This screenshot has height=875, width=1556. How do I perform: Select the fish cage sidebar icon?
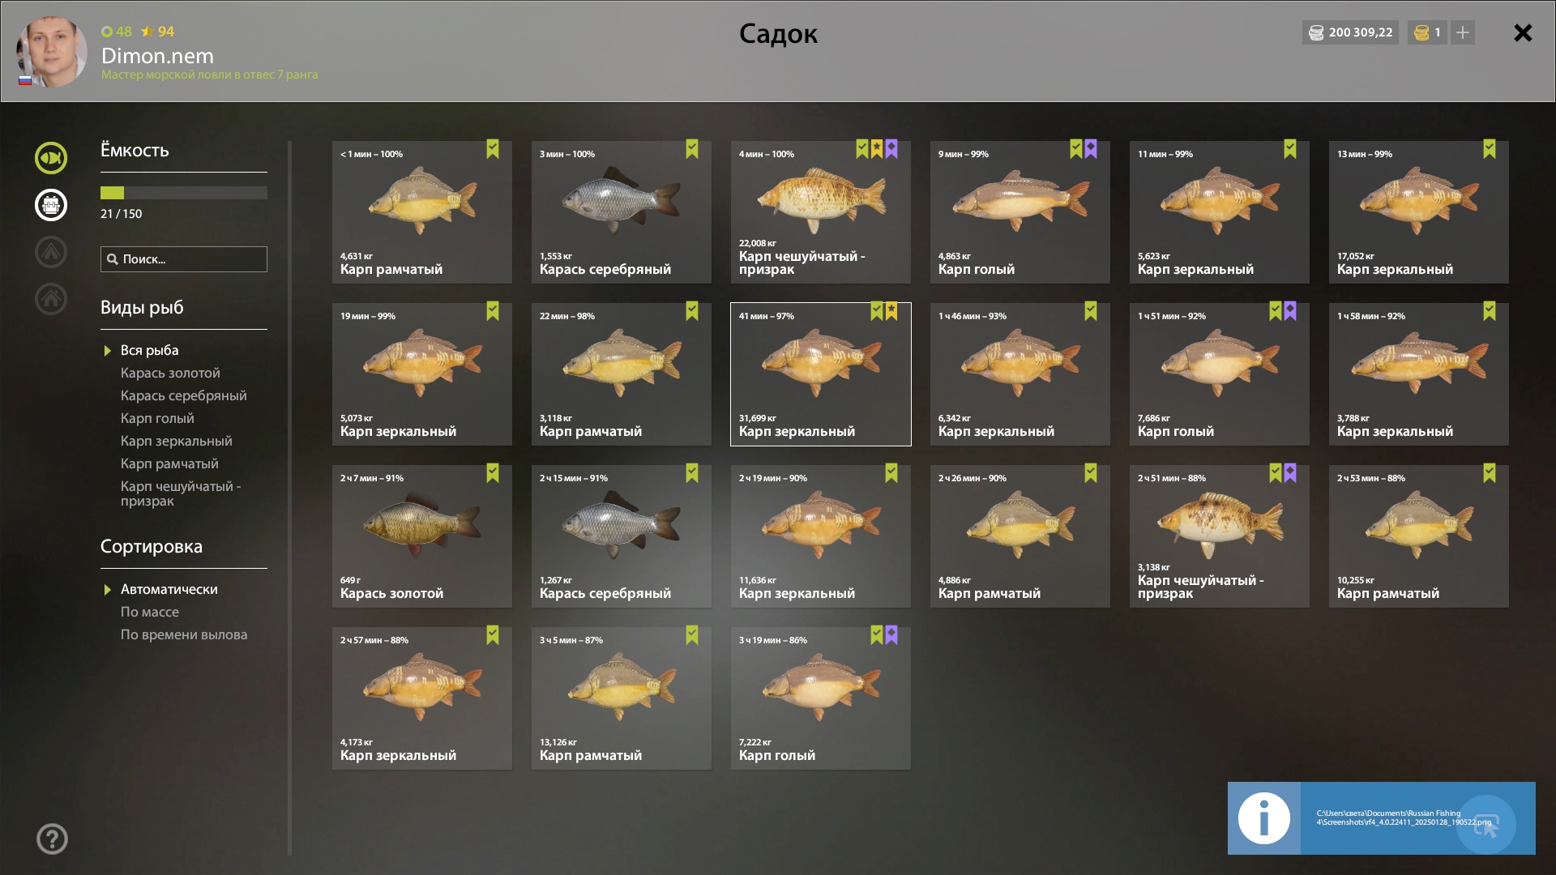(50, 205)
